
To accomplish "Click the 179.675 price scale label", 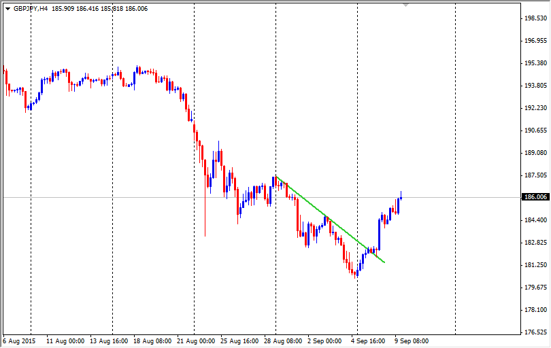I will click(x=535, y=288).
